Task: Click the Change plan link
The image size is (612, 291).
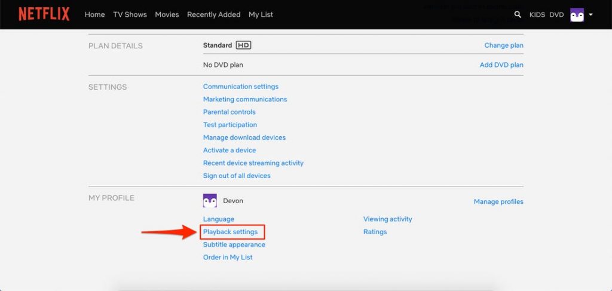Action: tap(504, 45)
